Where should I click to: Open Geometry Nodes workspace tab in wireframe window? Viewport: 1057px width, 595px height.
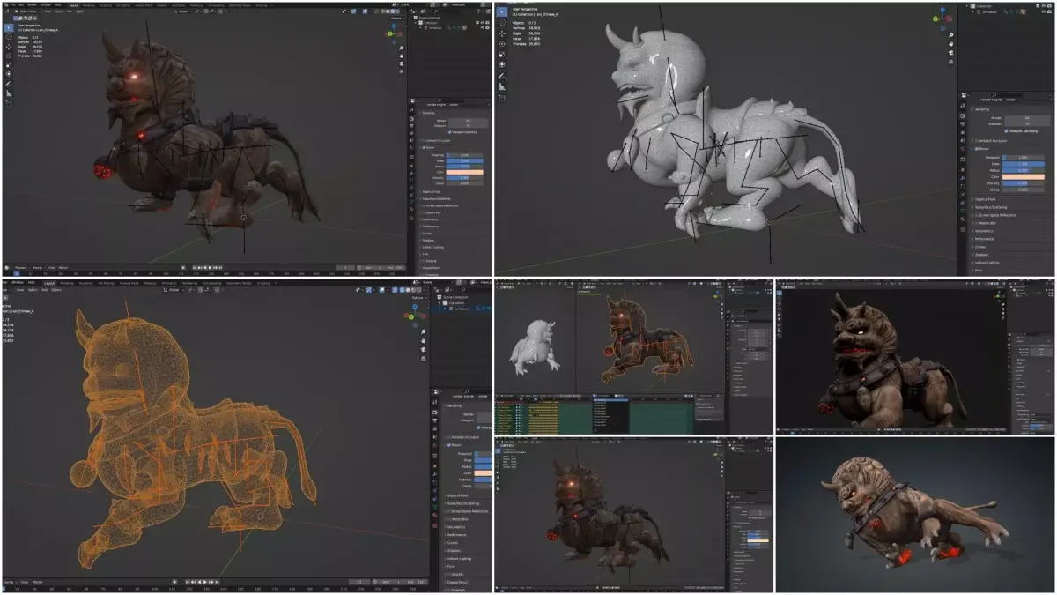(x=239, y=283)
